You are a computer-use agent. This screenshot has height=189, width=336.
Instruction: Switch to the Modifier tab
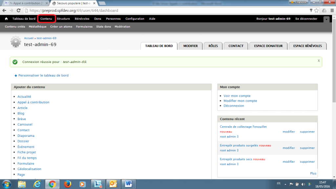[190, 46]
